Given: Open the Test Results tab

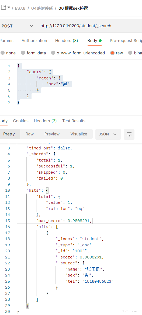Looking at the screenshot, I should 74,121.
